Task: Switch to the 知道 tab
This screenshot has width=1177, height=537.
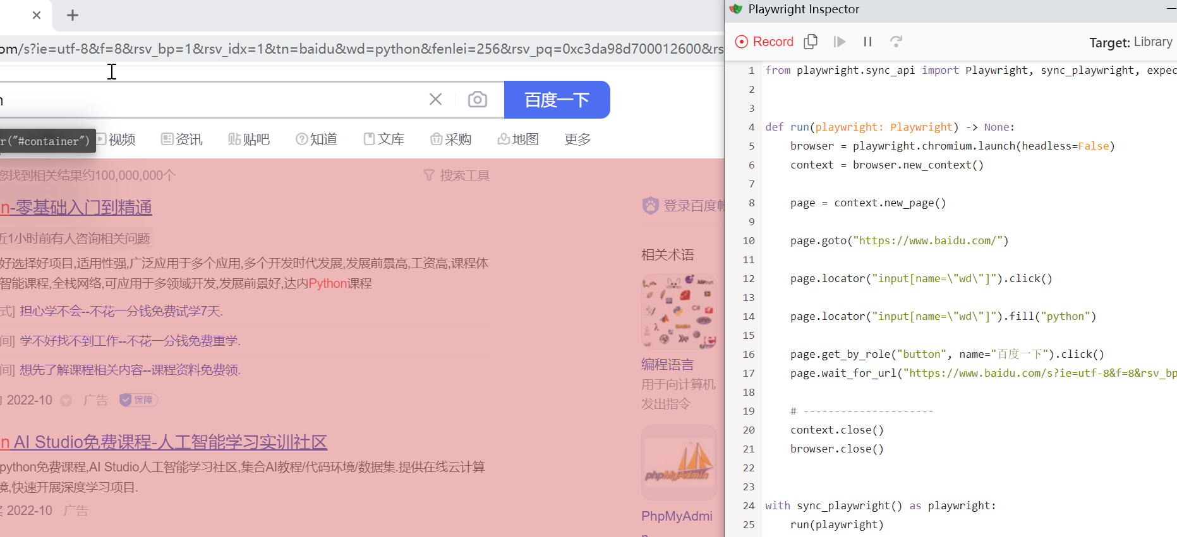Action: (317, 139)
